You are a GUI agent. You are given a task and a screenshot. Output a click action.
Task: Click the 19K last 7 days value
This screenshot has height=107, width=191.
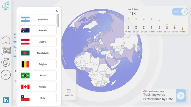(133, 13)
